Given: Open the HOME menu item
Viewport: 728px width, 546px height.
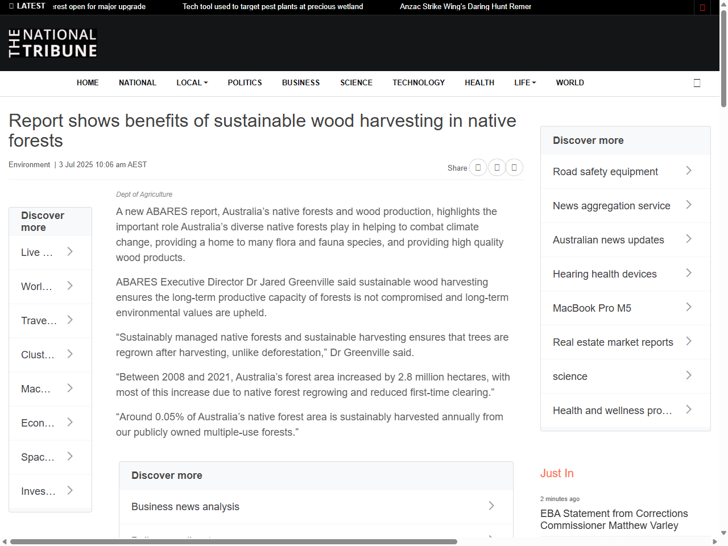Looking at the screenshot, I should (x=88, y=82).
